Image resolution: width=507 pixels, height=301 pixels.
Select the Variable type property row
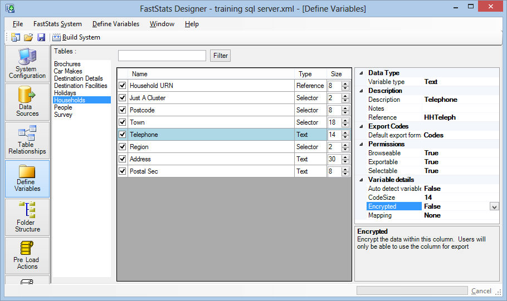[433, 82]
